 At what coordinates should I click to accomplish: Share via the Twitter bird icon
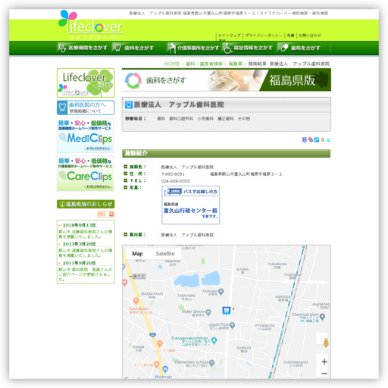point(328,139)
